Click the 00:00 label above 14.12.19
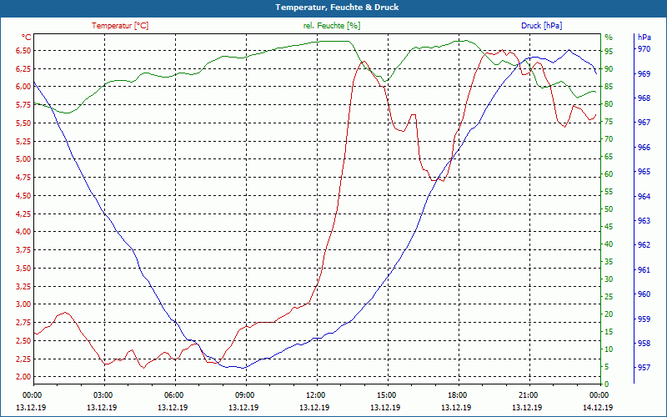Screen dimensions: 667x417 pos(598,394)
